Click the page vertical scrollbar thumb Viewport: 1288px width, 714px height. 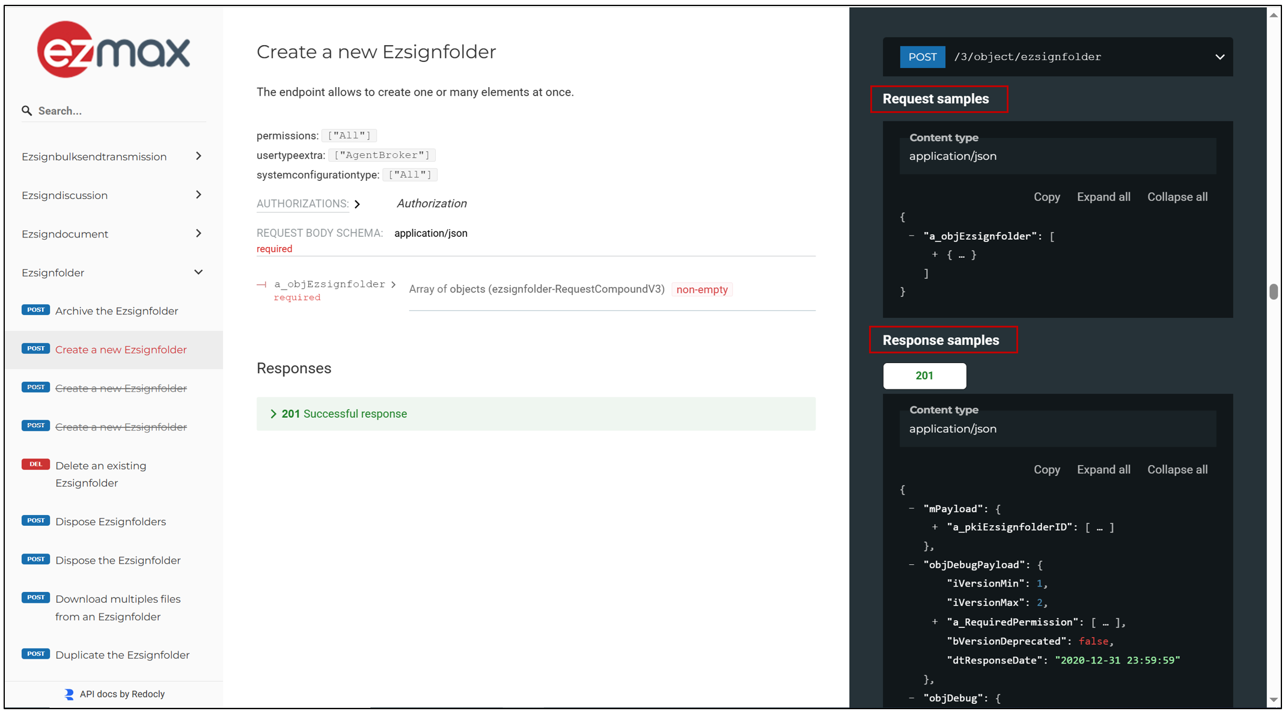1274,291
